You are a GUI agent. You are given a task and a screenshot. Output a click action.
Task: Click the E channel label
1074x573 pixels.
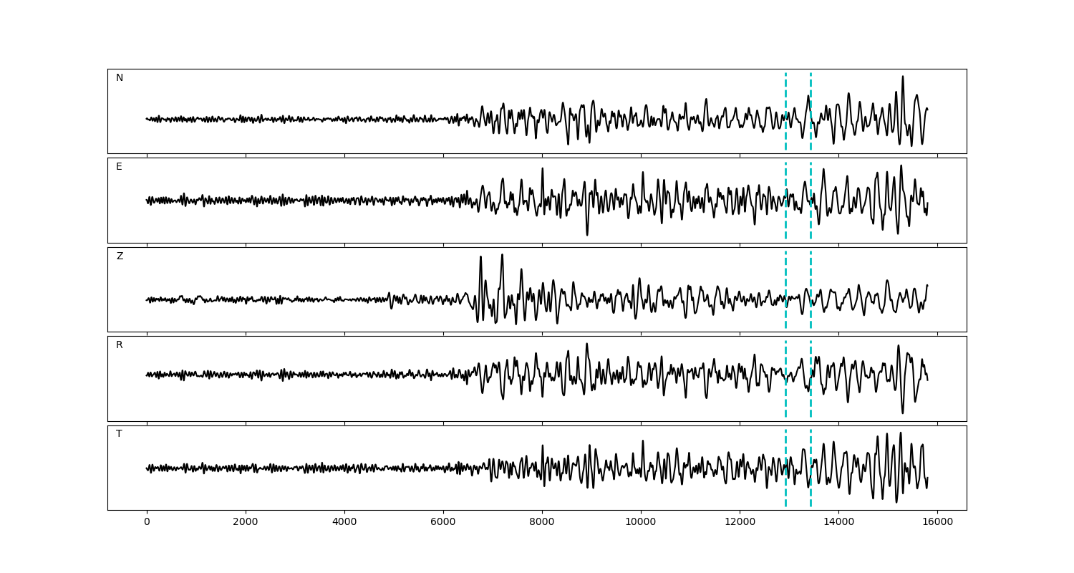pyautogui.click(x=119, y=167)
